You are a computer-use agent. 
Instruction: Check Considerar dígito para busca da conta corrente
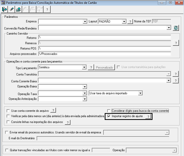(x=109, y=111)
